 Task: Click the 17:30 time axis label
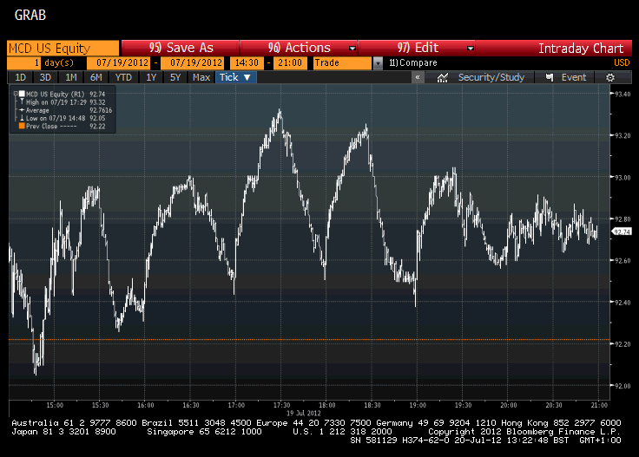point(281,405)
